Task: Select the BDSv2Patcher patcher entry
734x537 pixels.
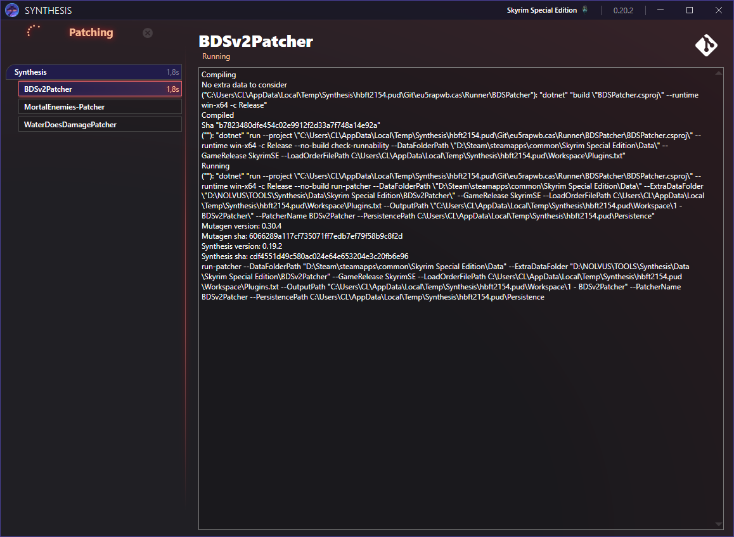Action: coord(100,89)
